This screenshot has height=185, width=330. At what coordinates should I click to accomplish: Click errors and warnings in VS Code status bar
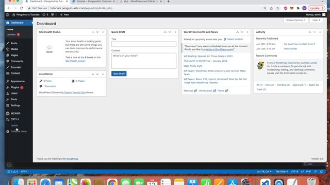pos(12,172)
